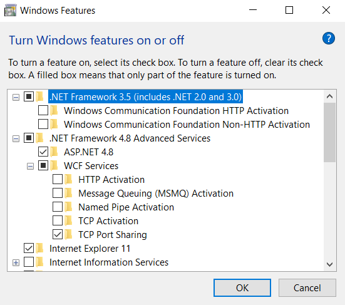Click folder icon beside WCF Services

pyautogui.click(x=54, y=166)
